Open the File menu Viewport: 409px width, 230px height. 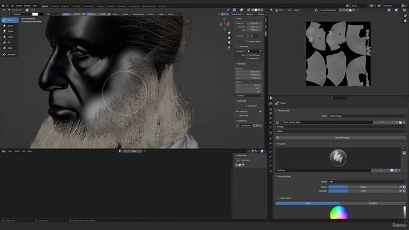7,6
